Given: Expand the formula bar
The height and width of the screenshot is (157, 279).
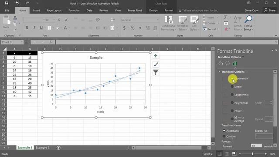Looking at the screenshot, I should (276, 42).
